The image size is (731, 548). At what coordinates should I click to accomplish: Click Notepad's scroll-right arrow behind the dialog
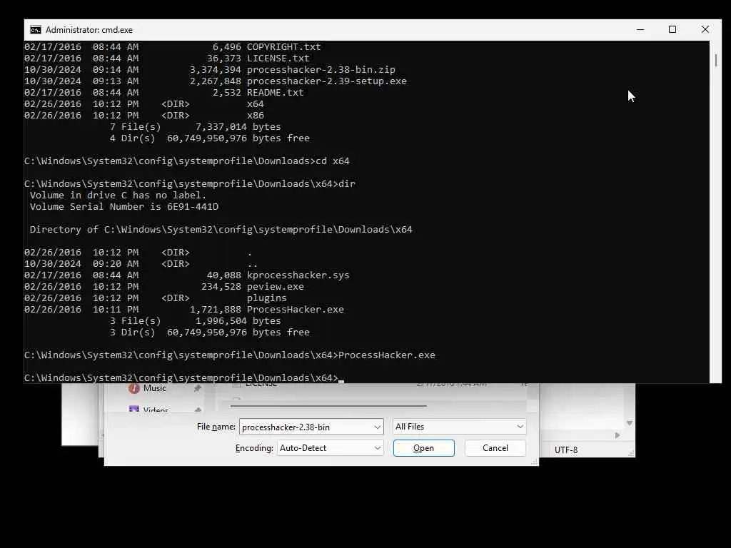[x=617, y=435]
